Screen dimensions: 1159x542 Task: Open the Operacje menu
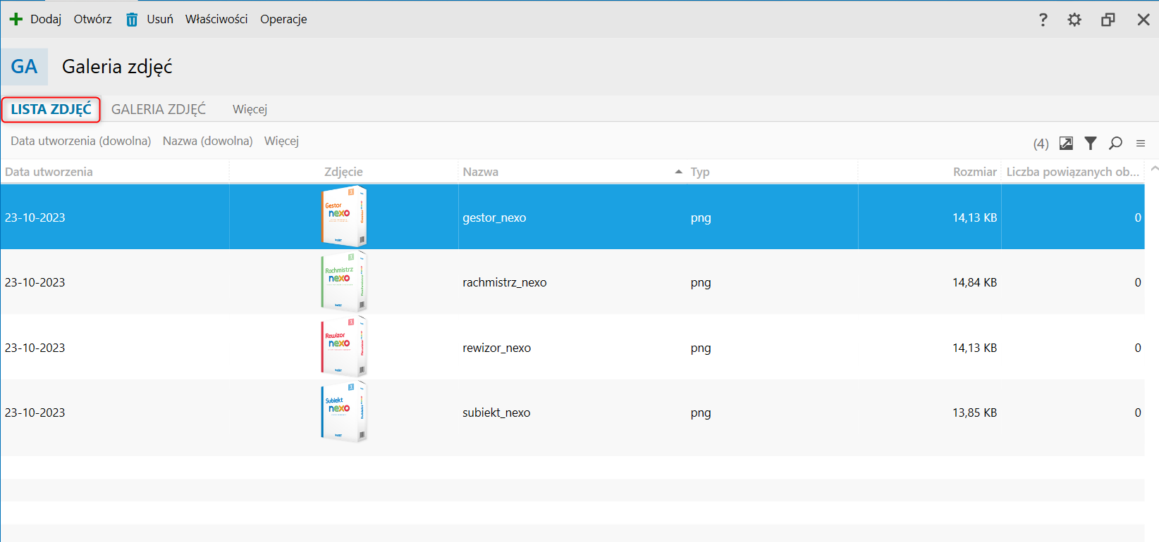(283, 19)
